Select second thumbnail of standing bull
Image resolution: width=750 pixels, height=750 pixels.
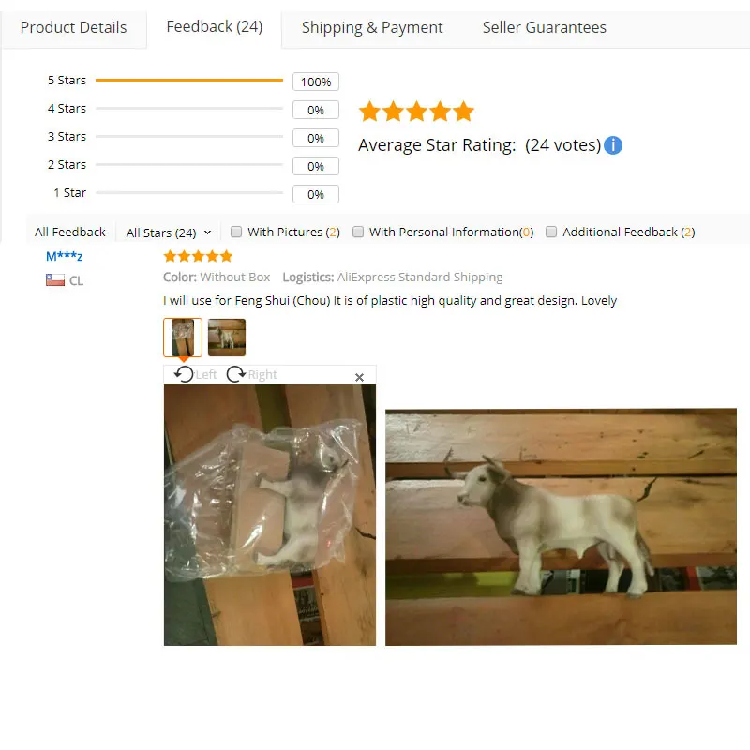coord(227,337)
